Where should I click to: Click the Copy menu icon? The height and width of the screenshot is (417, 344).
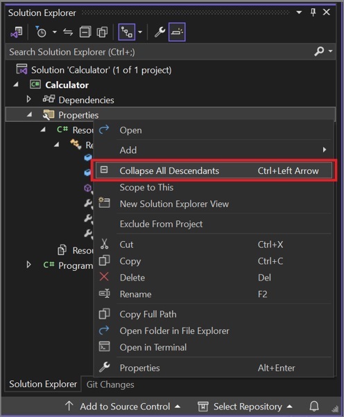click(104, 260)
